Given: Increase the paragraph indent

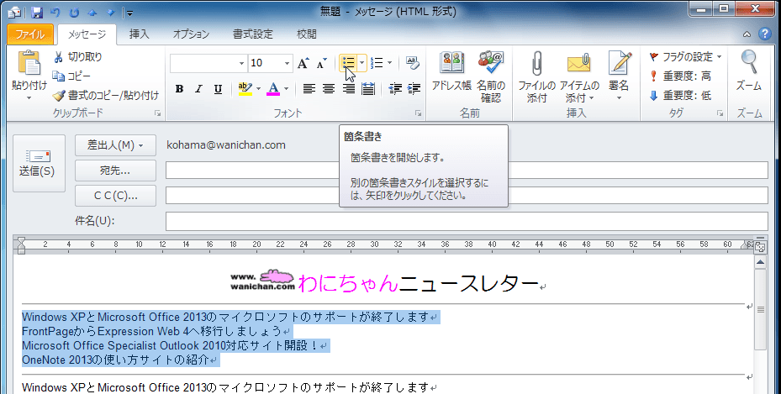Looking at the screenshot, I should point(414,89).
